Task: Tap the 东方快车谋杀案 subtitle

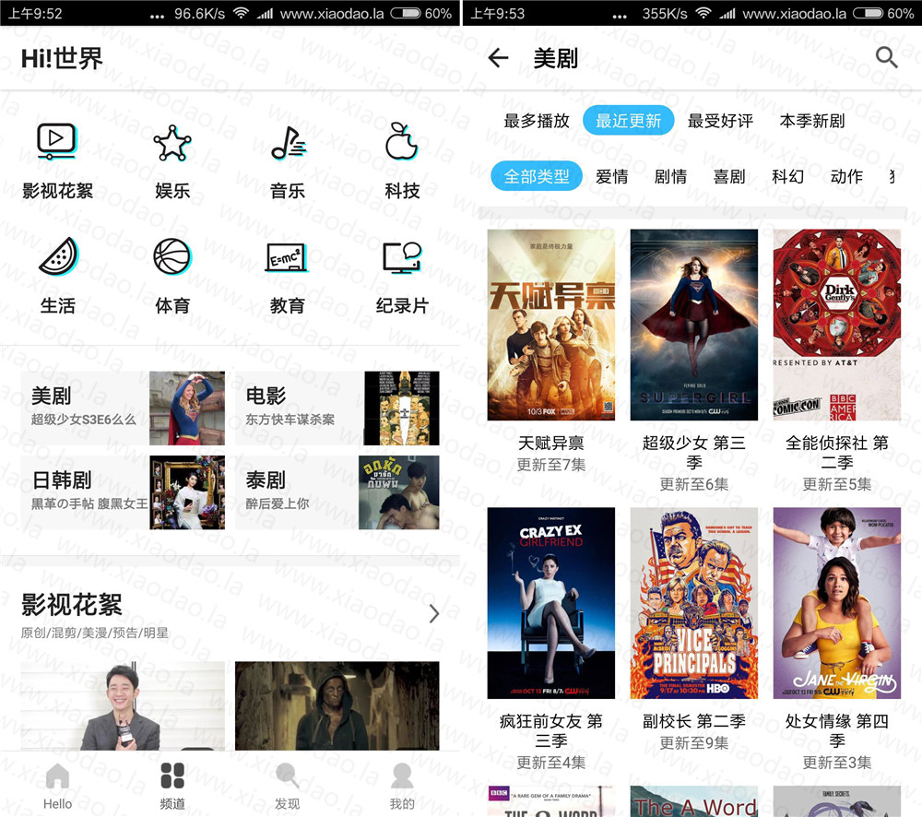Action: 290,420
